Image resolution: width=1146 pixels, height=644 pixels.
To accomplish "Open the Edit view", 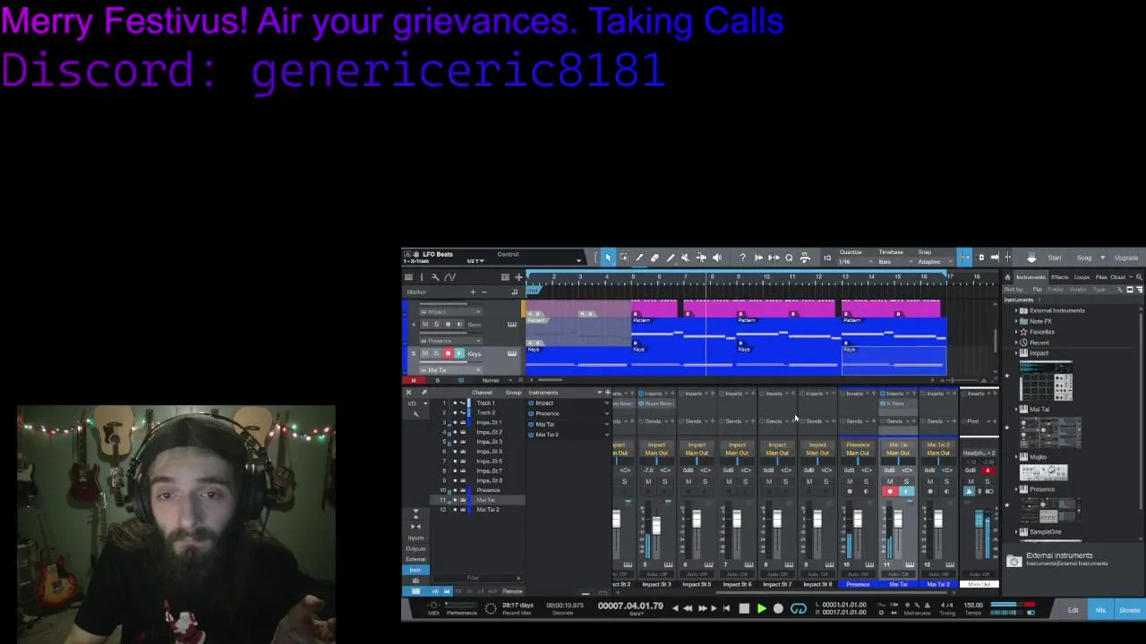I will click(x=1073, y=610).
